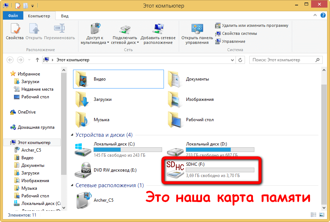Screen dimensions: 330x222
Task: Switch to details view in status bar
Action: click(313, 215)
